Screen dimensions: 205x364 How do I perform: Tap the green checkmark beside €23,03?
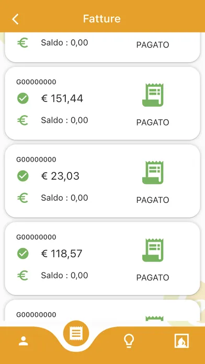tap(23, 176)
